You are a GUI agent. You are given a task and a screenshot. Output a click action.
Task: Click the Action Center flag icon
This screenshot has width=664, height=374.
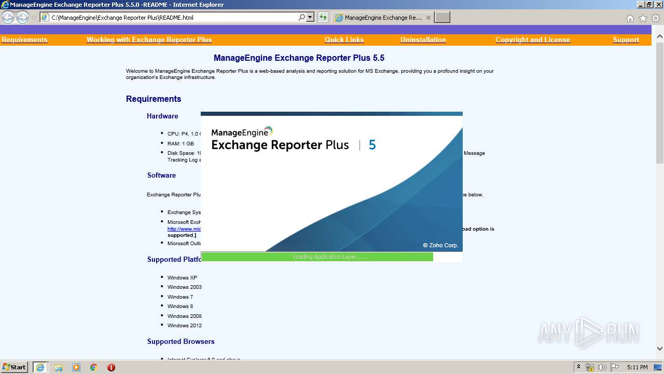[615, 367]
